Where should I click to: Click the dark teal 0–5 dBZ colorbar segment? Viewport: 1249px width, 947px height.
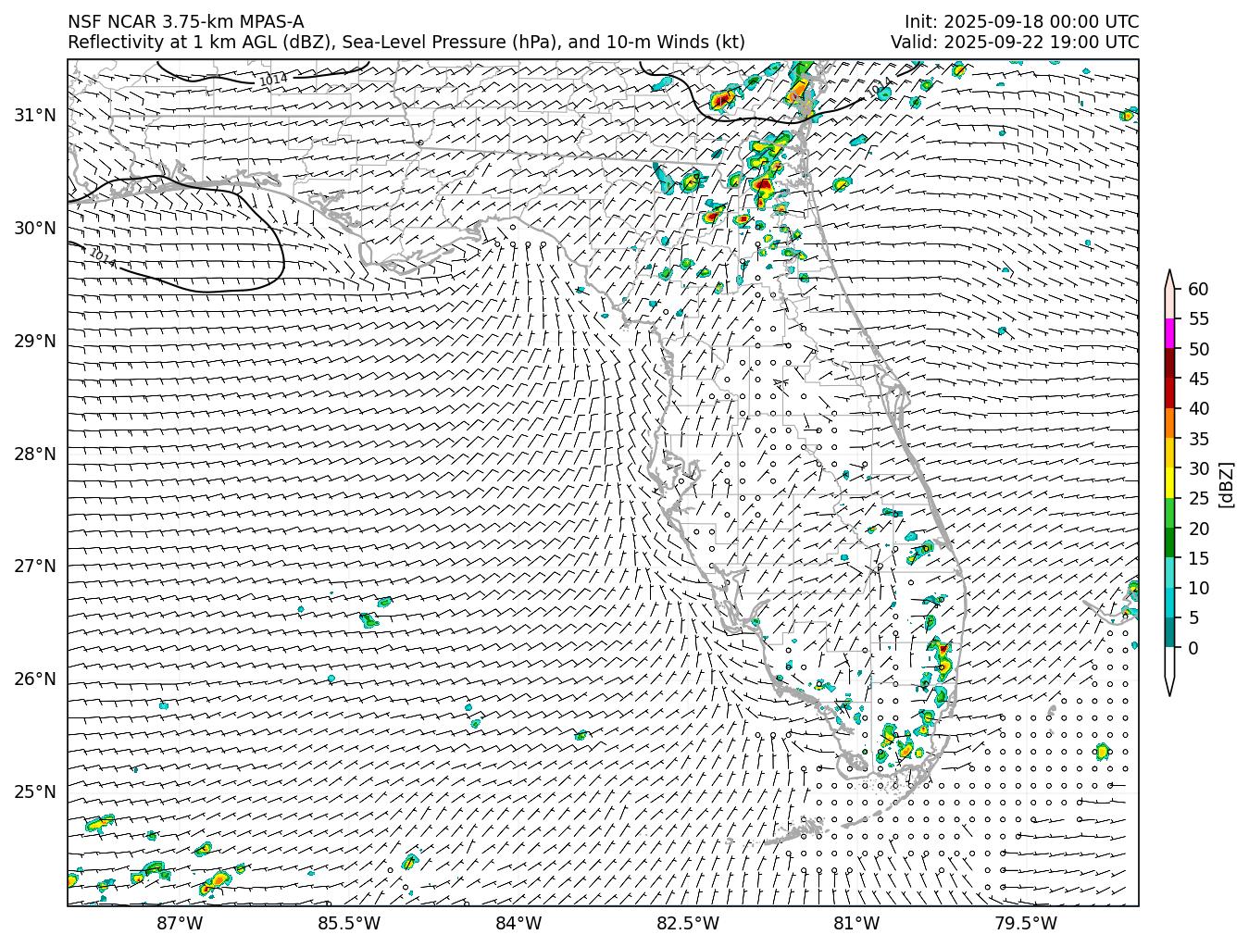click(x=1169, y=632)
